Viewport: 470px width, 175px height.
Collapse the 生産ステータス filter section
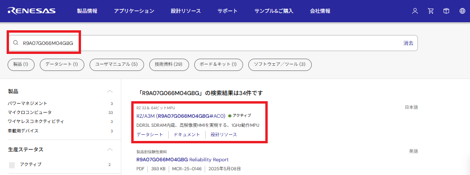[x=110, y=149]
